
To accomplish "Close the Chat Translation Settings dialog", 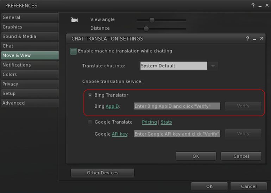I will pos(261,38).
